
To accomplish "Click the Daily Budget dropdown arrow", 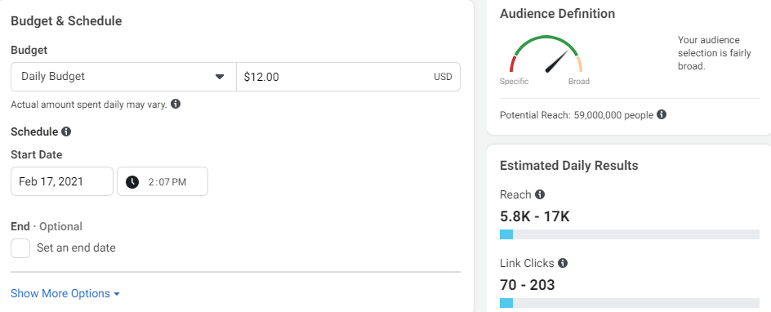I will tap(220, 77).
